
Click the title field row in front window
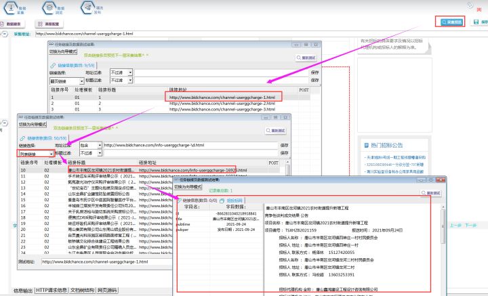coord(219,219)
